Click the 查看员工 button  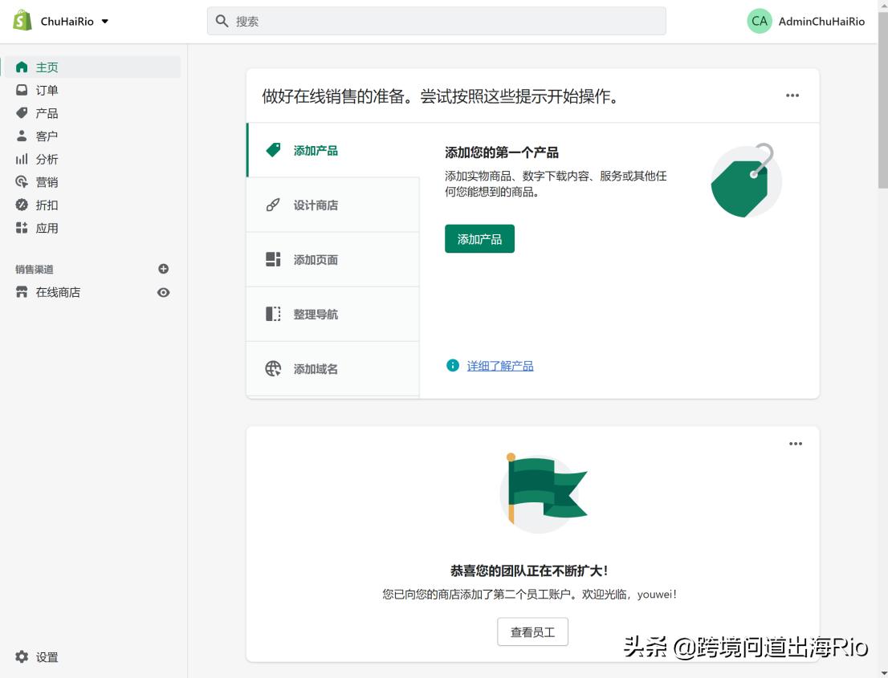click(x=532, y=631)
